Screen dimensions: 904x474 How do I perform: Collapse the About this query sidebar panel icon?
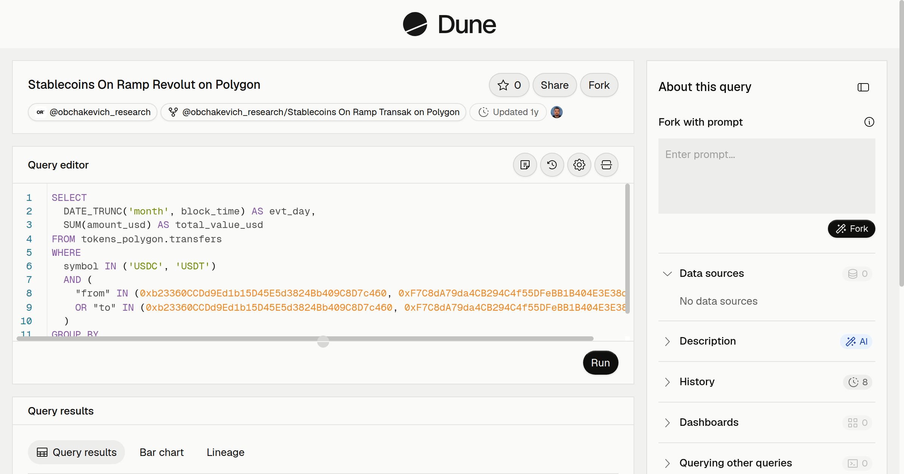click(x=863, y=87)
